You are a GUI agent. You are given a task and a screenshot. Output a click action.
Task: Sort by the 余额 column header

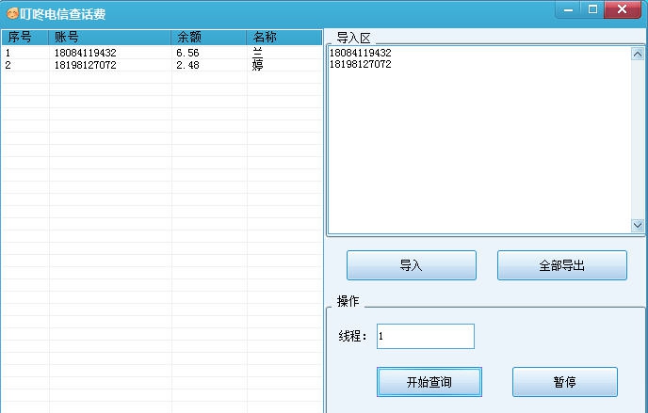tap(209, 37)
